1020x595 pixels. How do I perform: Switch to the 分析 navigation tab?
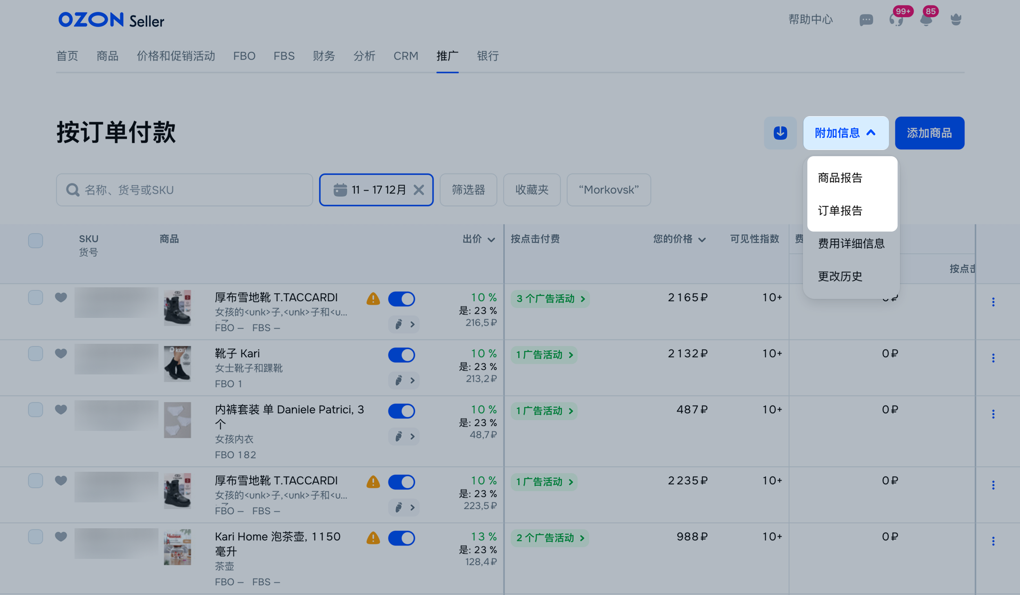point(364,56)
